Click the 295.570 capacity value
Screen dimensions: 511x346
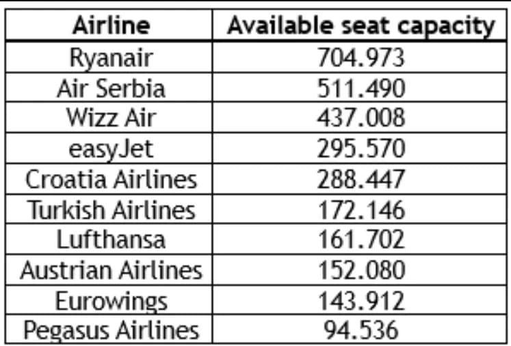(361, 149)
